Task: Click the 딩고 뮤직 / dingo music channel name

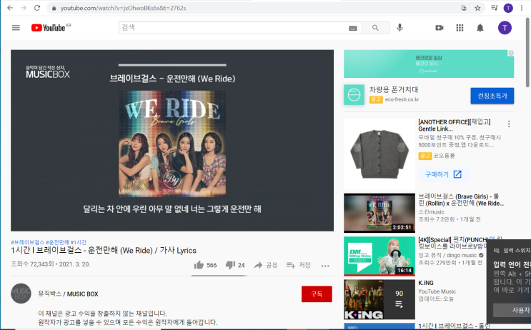Action: (447, 255)
